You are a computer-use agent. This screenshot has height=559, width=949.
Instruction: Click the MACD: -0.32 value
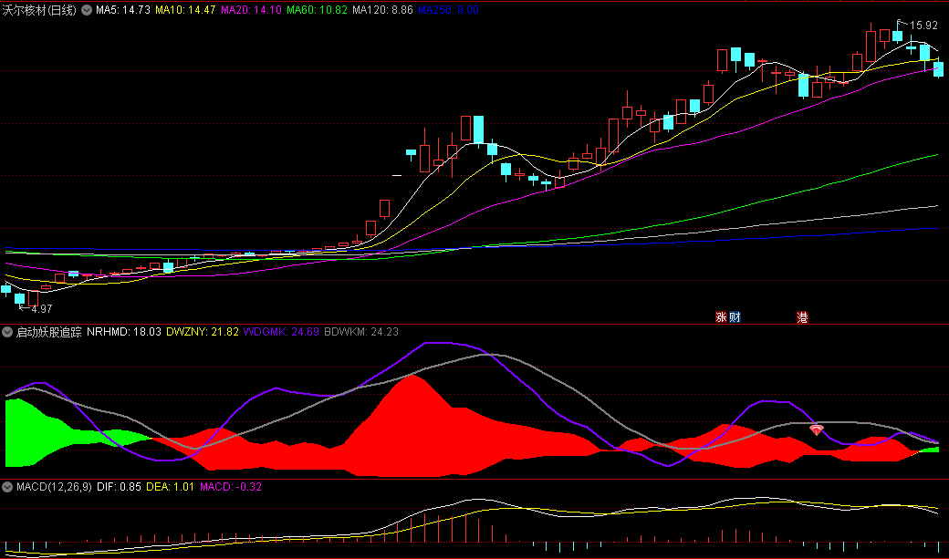coord(231,486)
